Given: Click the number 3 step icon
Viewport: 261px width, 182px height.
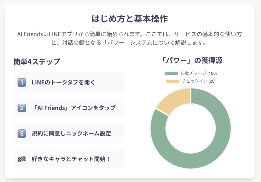Looking at the screenshot, I should click(x=22, y=134).
